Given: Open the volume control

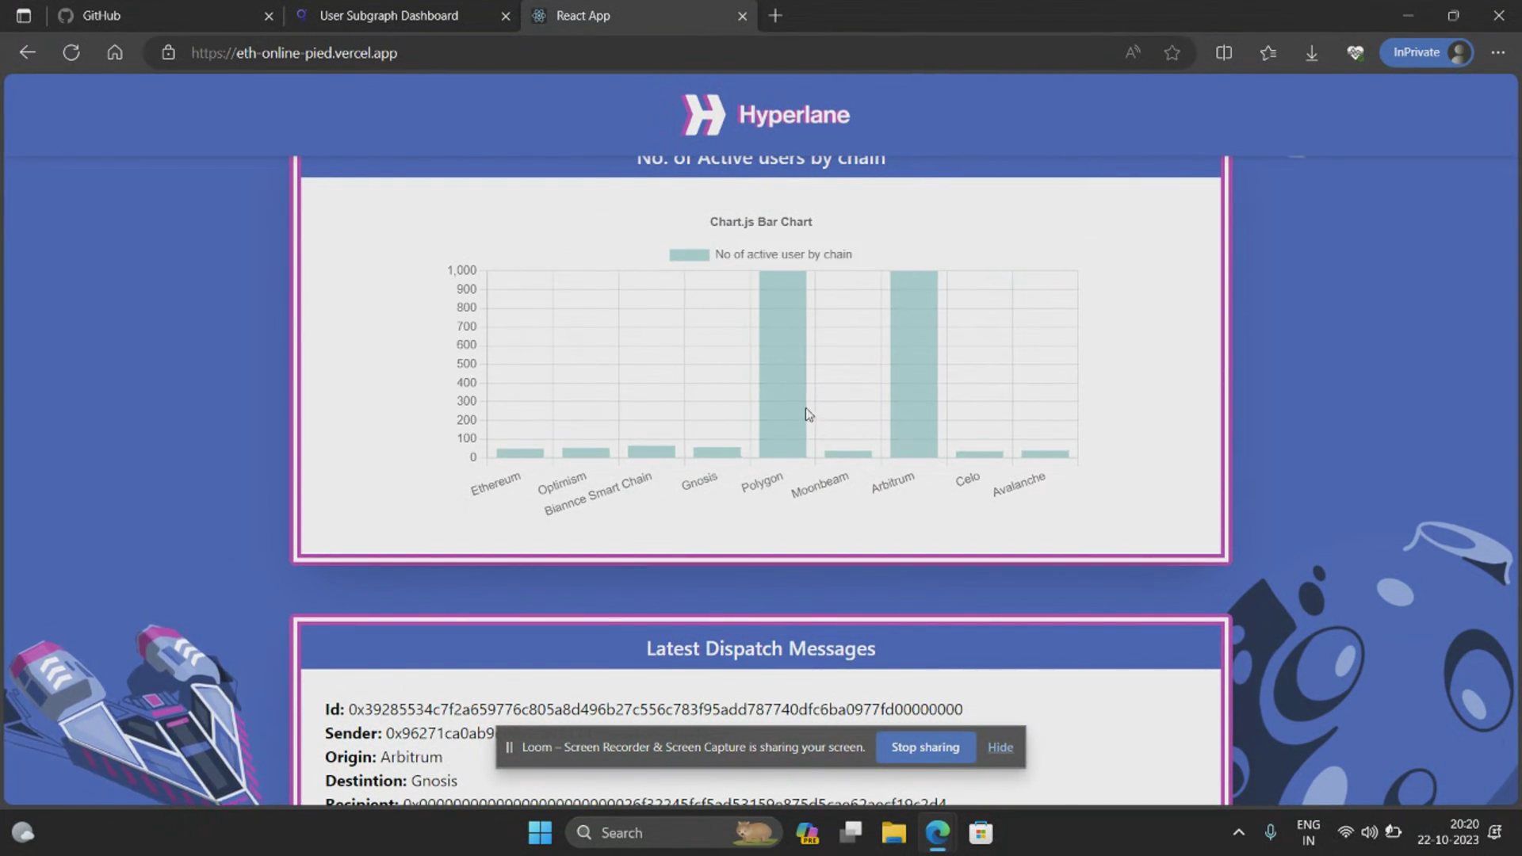Looking at the screenshot, I should point(1369,832).
